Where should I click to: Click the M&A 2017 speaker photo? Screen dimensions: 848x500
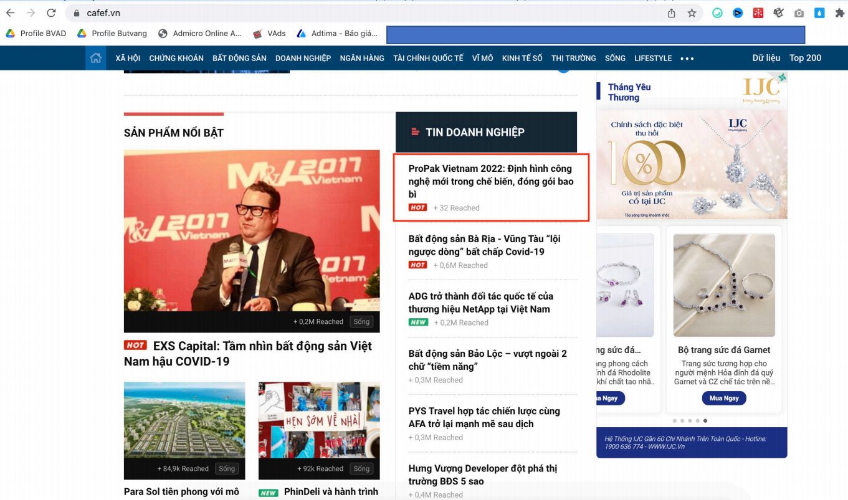coord(252,241)
